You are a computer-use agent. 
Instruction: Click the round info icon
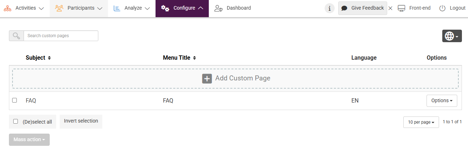click(329, 8)
